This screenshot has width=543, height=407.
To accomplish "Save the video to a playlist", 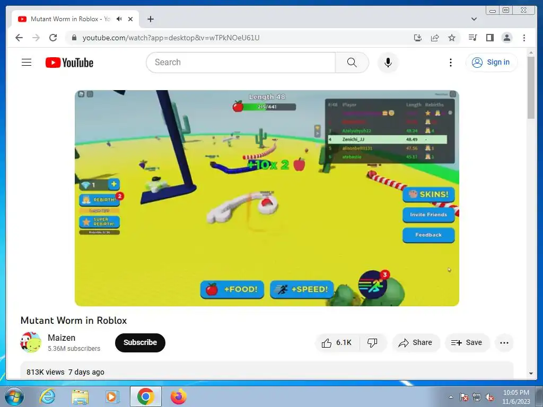I will [467, 343].
